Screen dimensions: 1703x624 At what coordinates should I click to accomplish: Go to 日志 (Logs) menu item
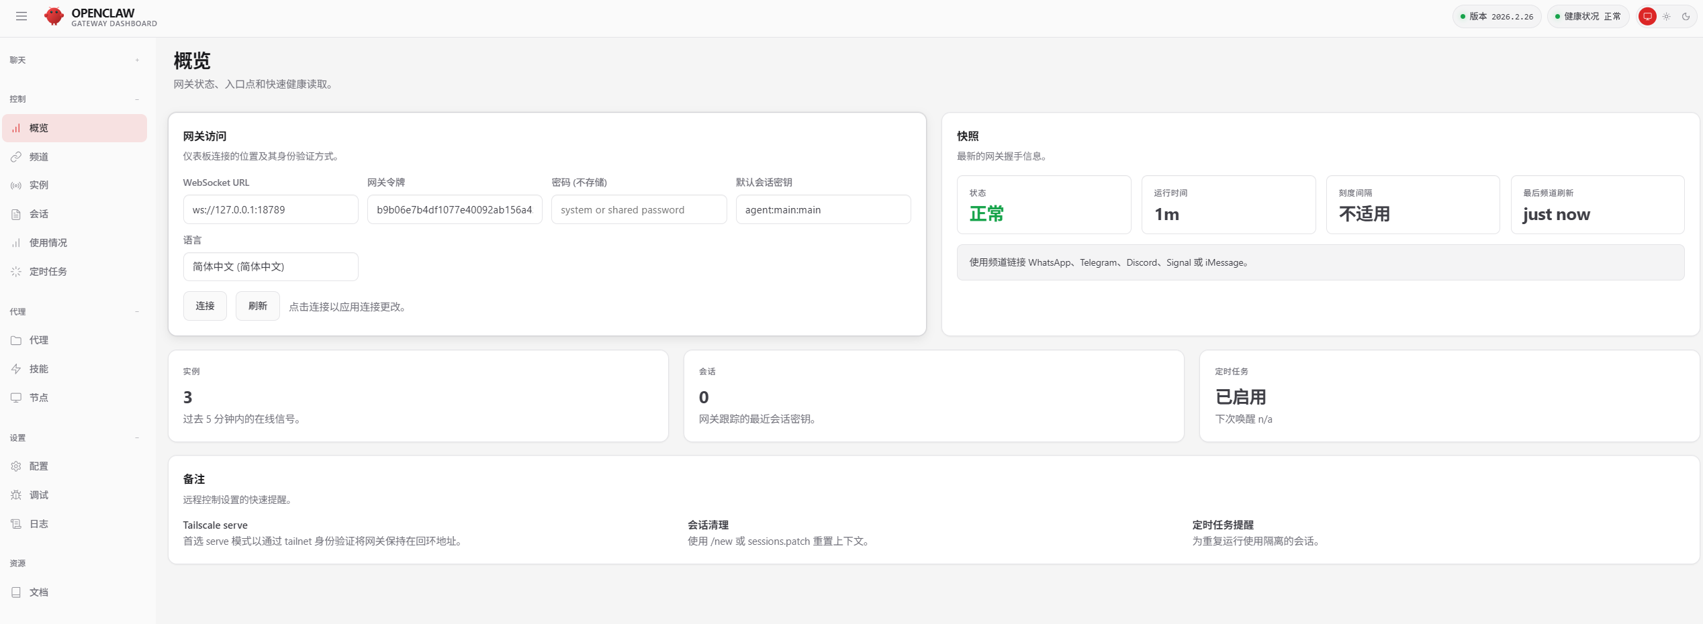point(39,524)
